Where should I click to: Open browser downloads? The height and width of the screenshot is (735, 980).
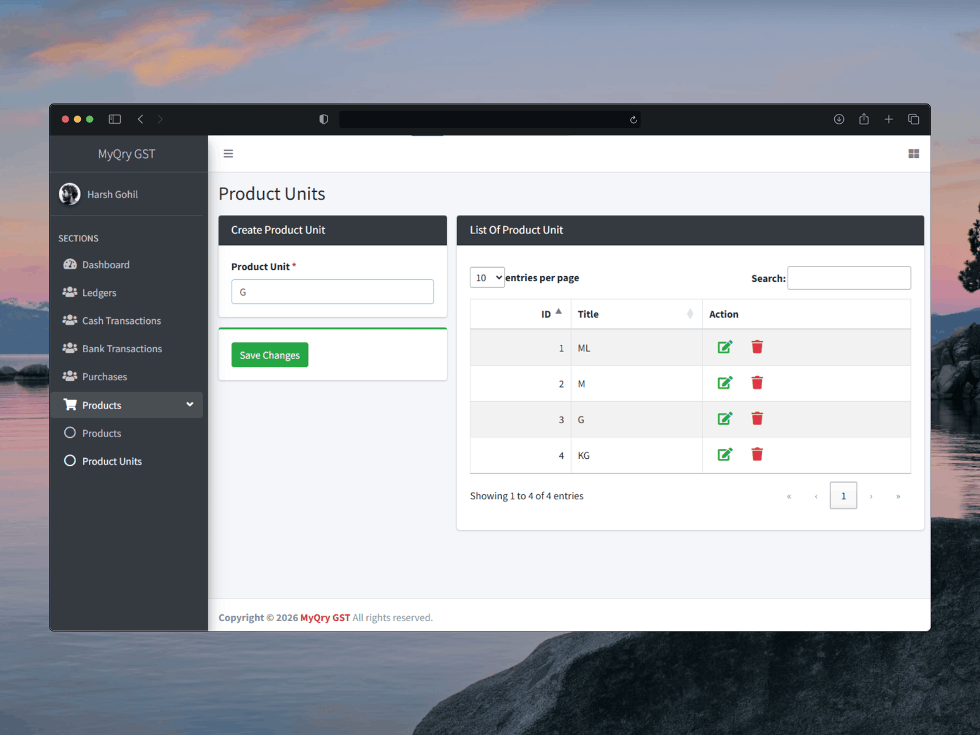pos(839,119)
